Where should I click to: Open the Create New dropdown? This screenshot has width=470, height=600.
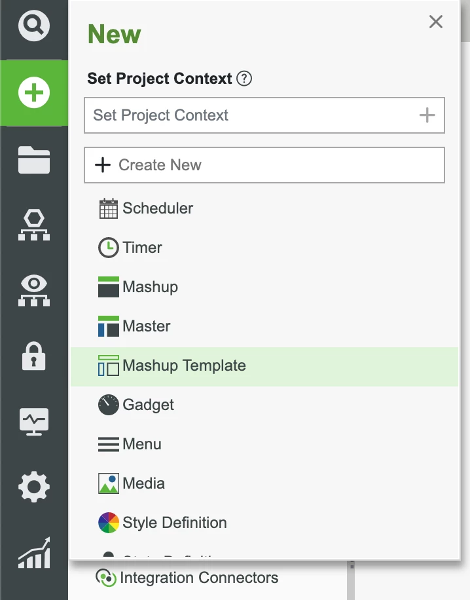coord(264,164)
